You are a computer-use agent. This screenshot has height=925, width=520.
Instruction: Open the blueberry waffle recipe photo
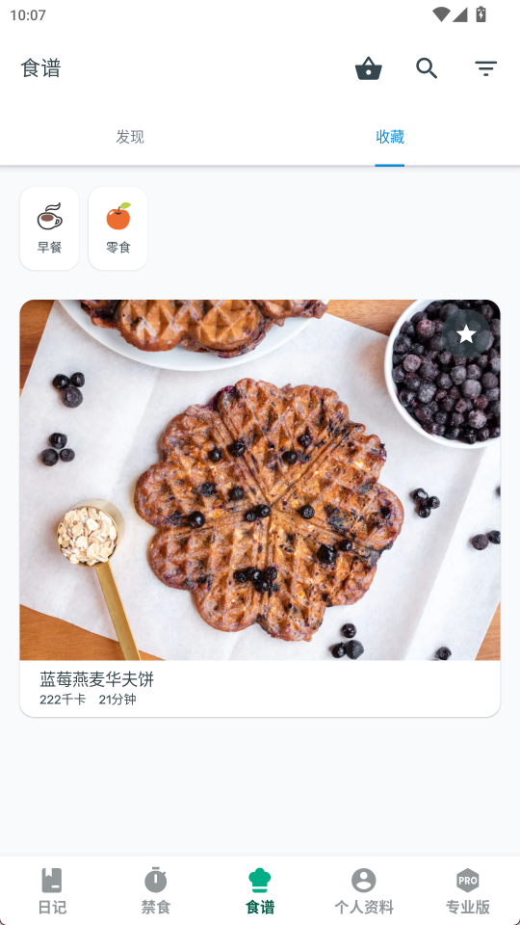click(260, 480)
